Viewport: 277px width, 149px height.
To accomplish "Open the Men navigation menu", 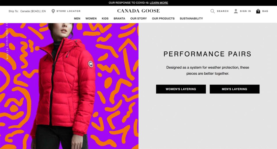I will tap(77, 19).
